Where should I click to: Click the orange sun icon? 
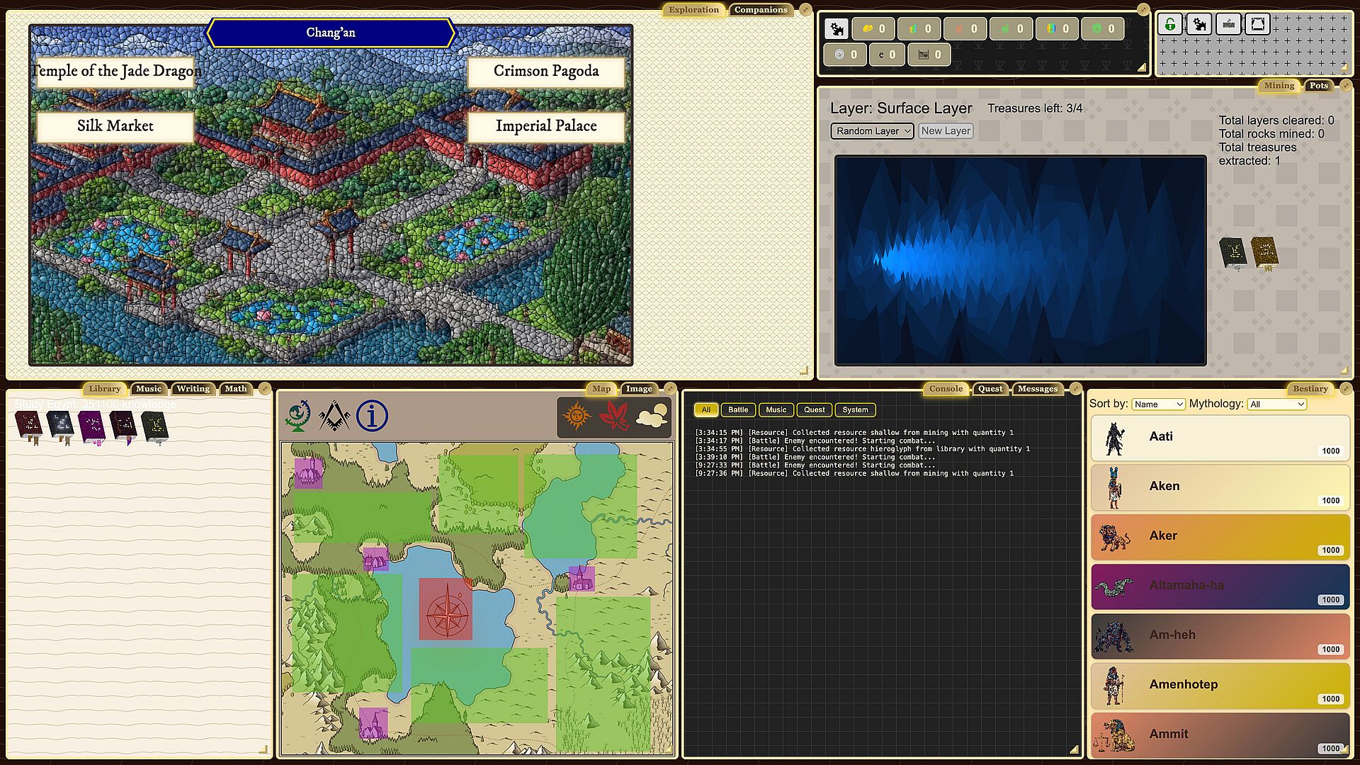pyautogui.click(x=577, y=416)
